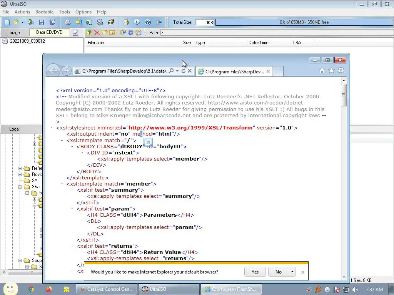
Task: Expand the Rovic folder in Local tree
Action: 20,174
